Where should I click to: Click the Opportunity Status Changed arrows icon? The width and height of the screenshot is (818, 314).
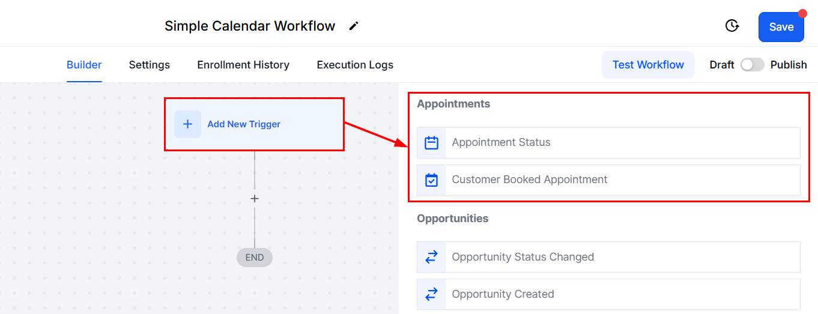click(x=431, y=257)
